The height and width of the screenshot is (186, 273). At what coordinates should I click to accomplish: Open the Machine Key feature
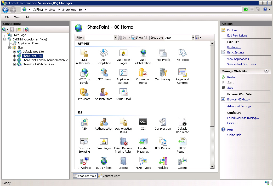pos(163,75)
